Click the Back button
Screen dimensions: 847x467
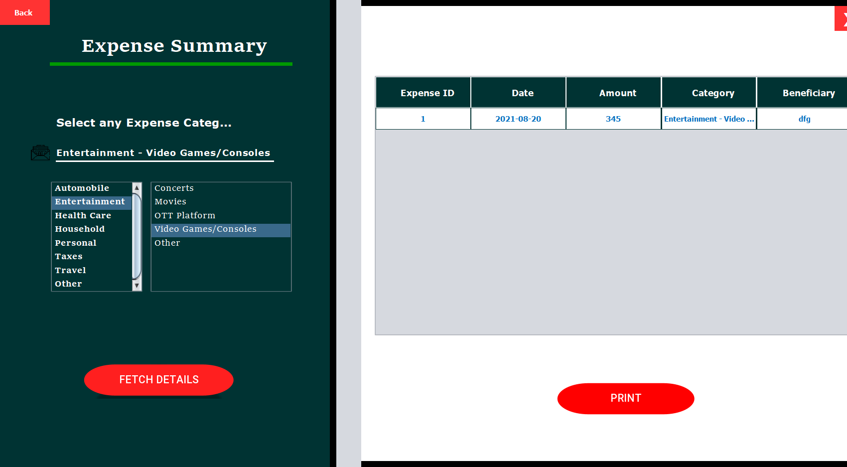(24, 12)
